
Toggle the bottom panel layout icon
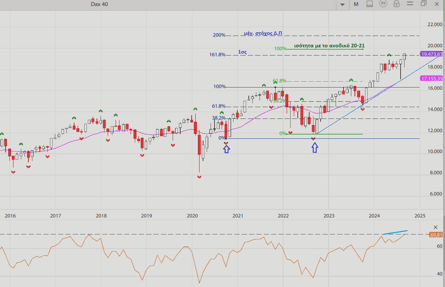coord(370,4)
